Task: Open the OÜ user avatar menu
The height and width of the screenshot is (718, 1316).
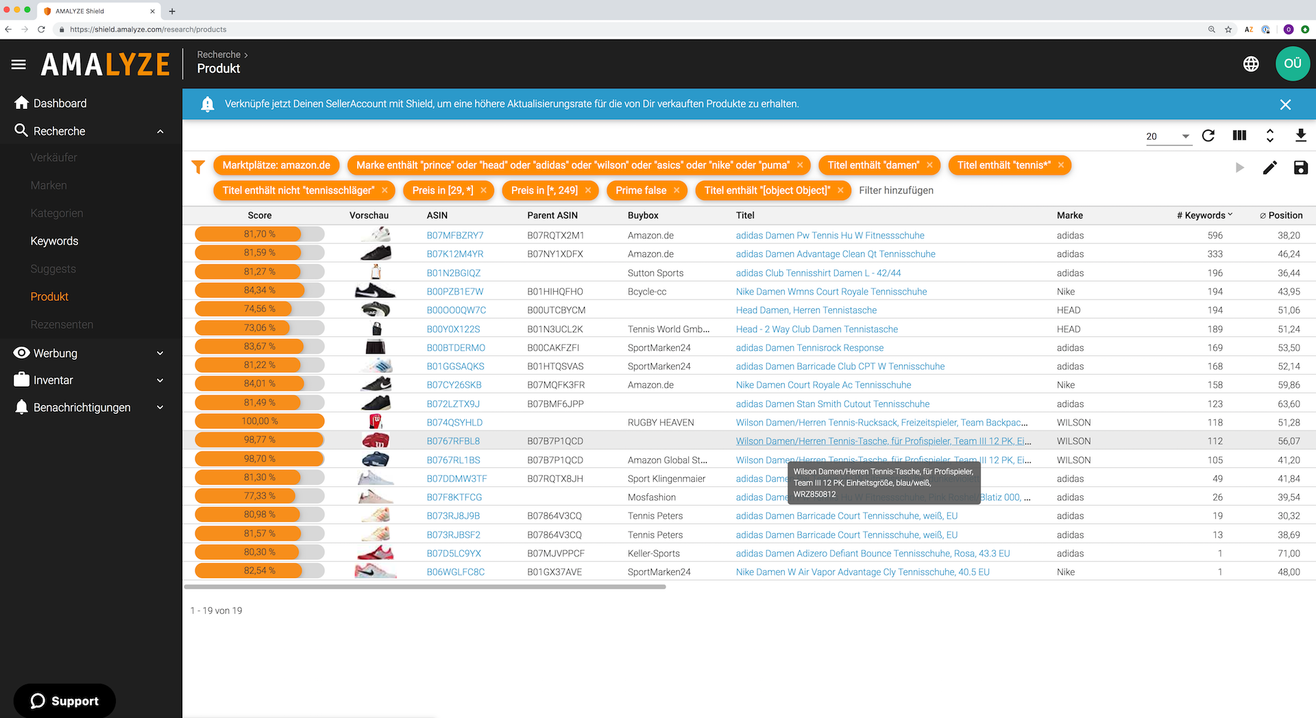Action: click(1293, 64)
